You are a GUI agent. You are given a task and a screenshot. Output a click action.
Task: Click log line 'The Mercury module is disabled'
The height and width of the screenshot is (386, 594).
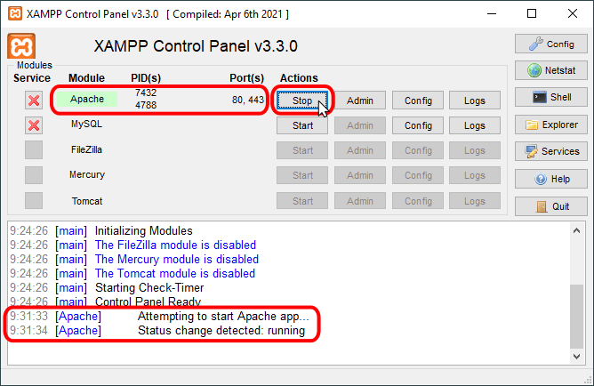(177, 260)
